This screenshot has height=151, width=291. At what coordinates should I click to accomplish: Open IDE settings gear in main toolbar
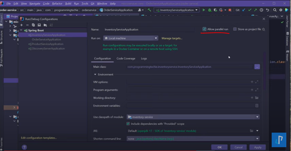pos(281,10)
